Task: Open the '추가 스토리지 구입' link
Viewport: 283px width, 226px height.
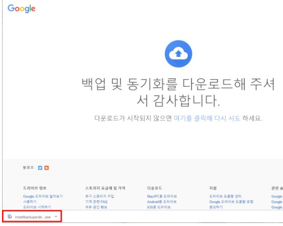Action: point(100,196)
